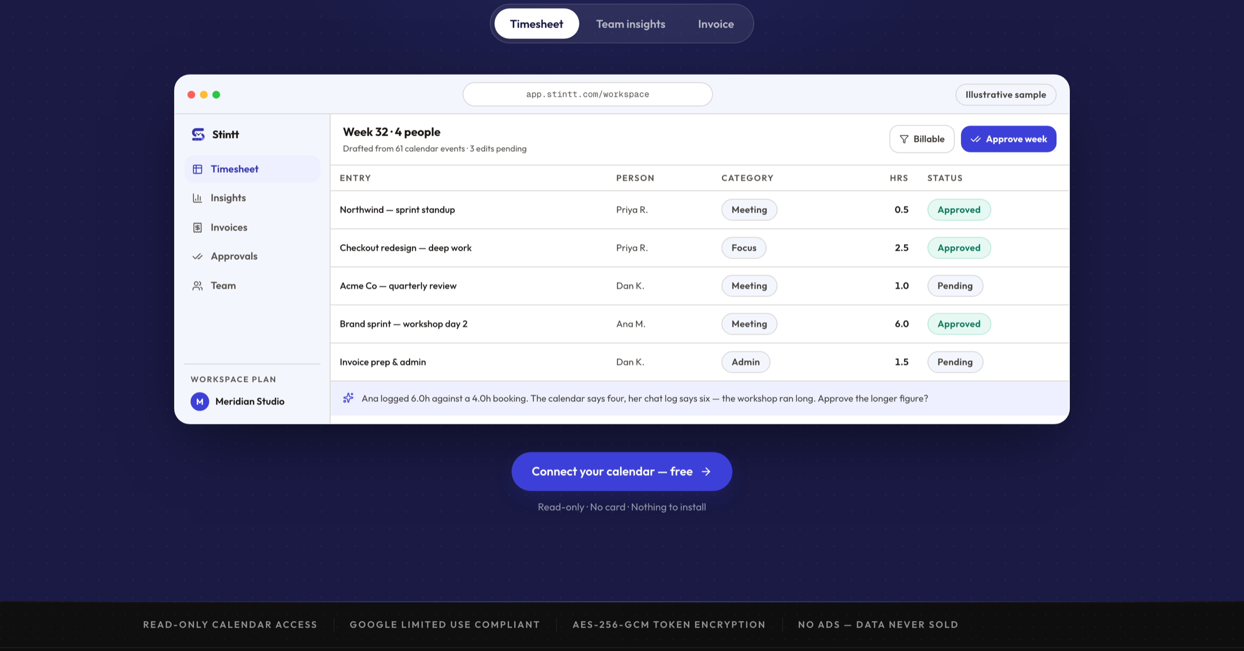Click the Illustrative sample badge
Viewport: 1244px width, 651px height.
pyautogui.click(x=1006, y=95)
